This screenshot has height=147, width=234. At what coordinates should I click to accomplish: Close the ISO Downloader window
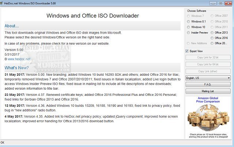tap(228, 3)
